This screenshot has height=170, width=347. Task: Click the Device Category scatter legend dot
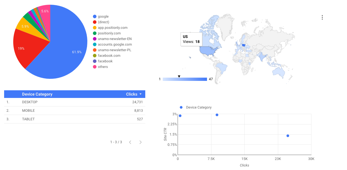(181, 107)
